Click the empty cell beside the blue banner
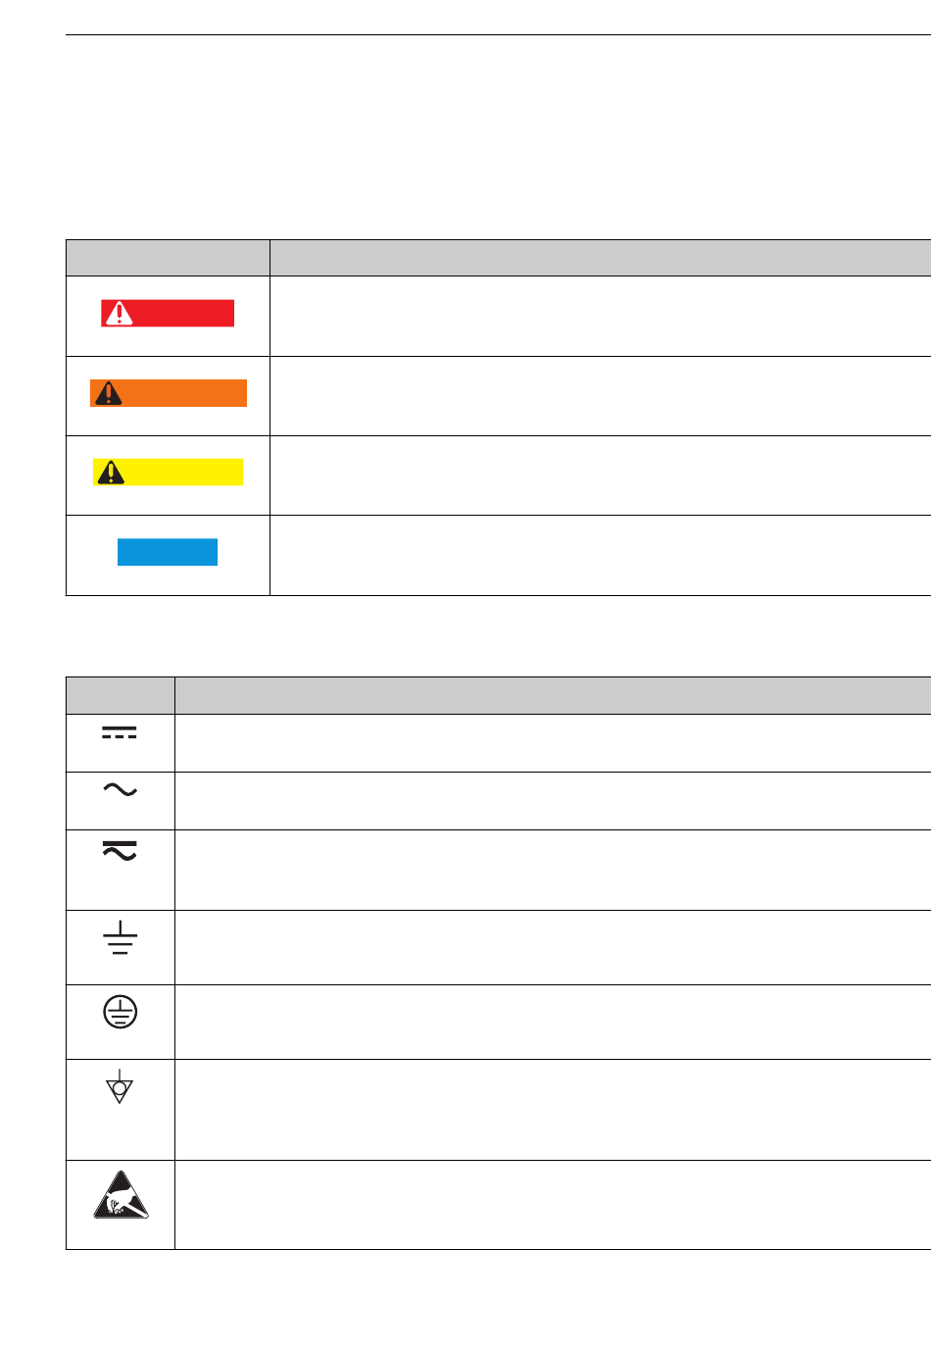931x1351 pixels. [601, 555]
